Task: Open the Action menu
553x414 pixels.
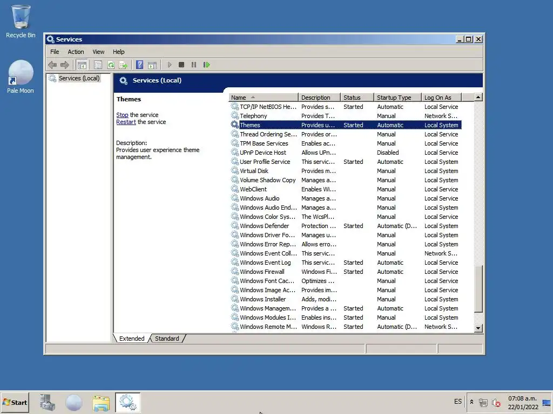Action: 76,52
